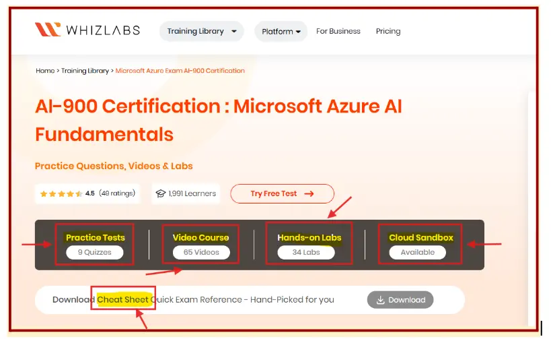Click the AI-900 Certification page heading
Screen dimensions: 551x339
218,121
